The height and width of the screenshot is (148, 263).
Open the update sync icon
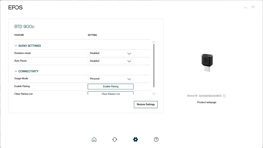point(115,139)
